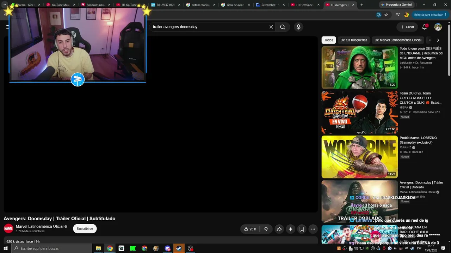
Task: Open 'Team DUKI vs. Team GREGO ROSSELLO' title
Action: [x=421, y=98]
